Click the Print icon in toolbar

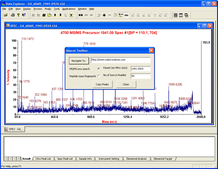tap(13, 15)
